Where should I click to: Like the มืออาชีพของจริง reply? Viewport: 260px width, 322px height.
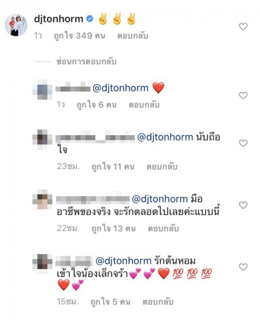click(243, 205)
